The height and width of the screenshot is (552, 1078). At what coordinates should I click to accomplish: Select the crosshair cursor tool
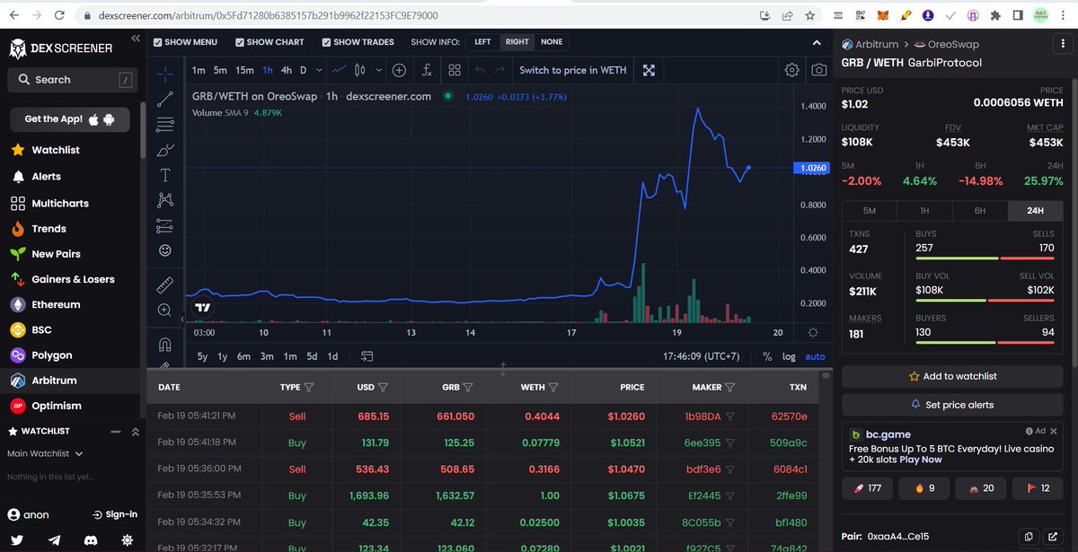165,74
